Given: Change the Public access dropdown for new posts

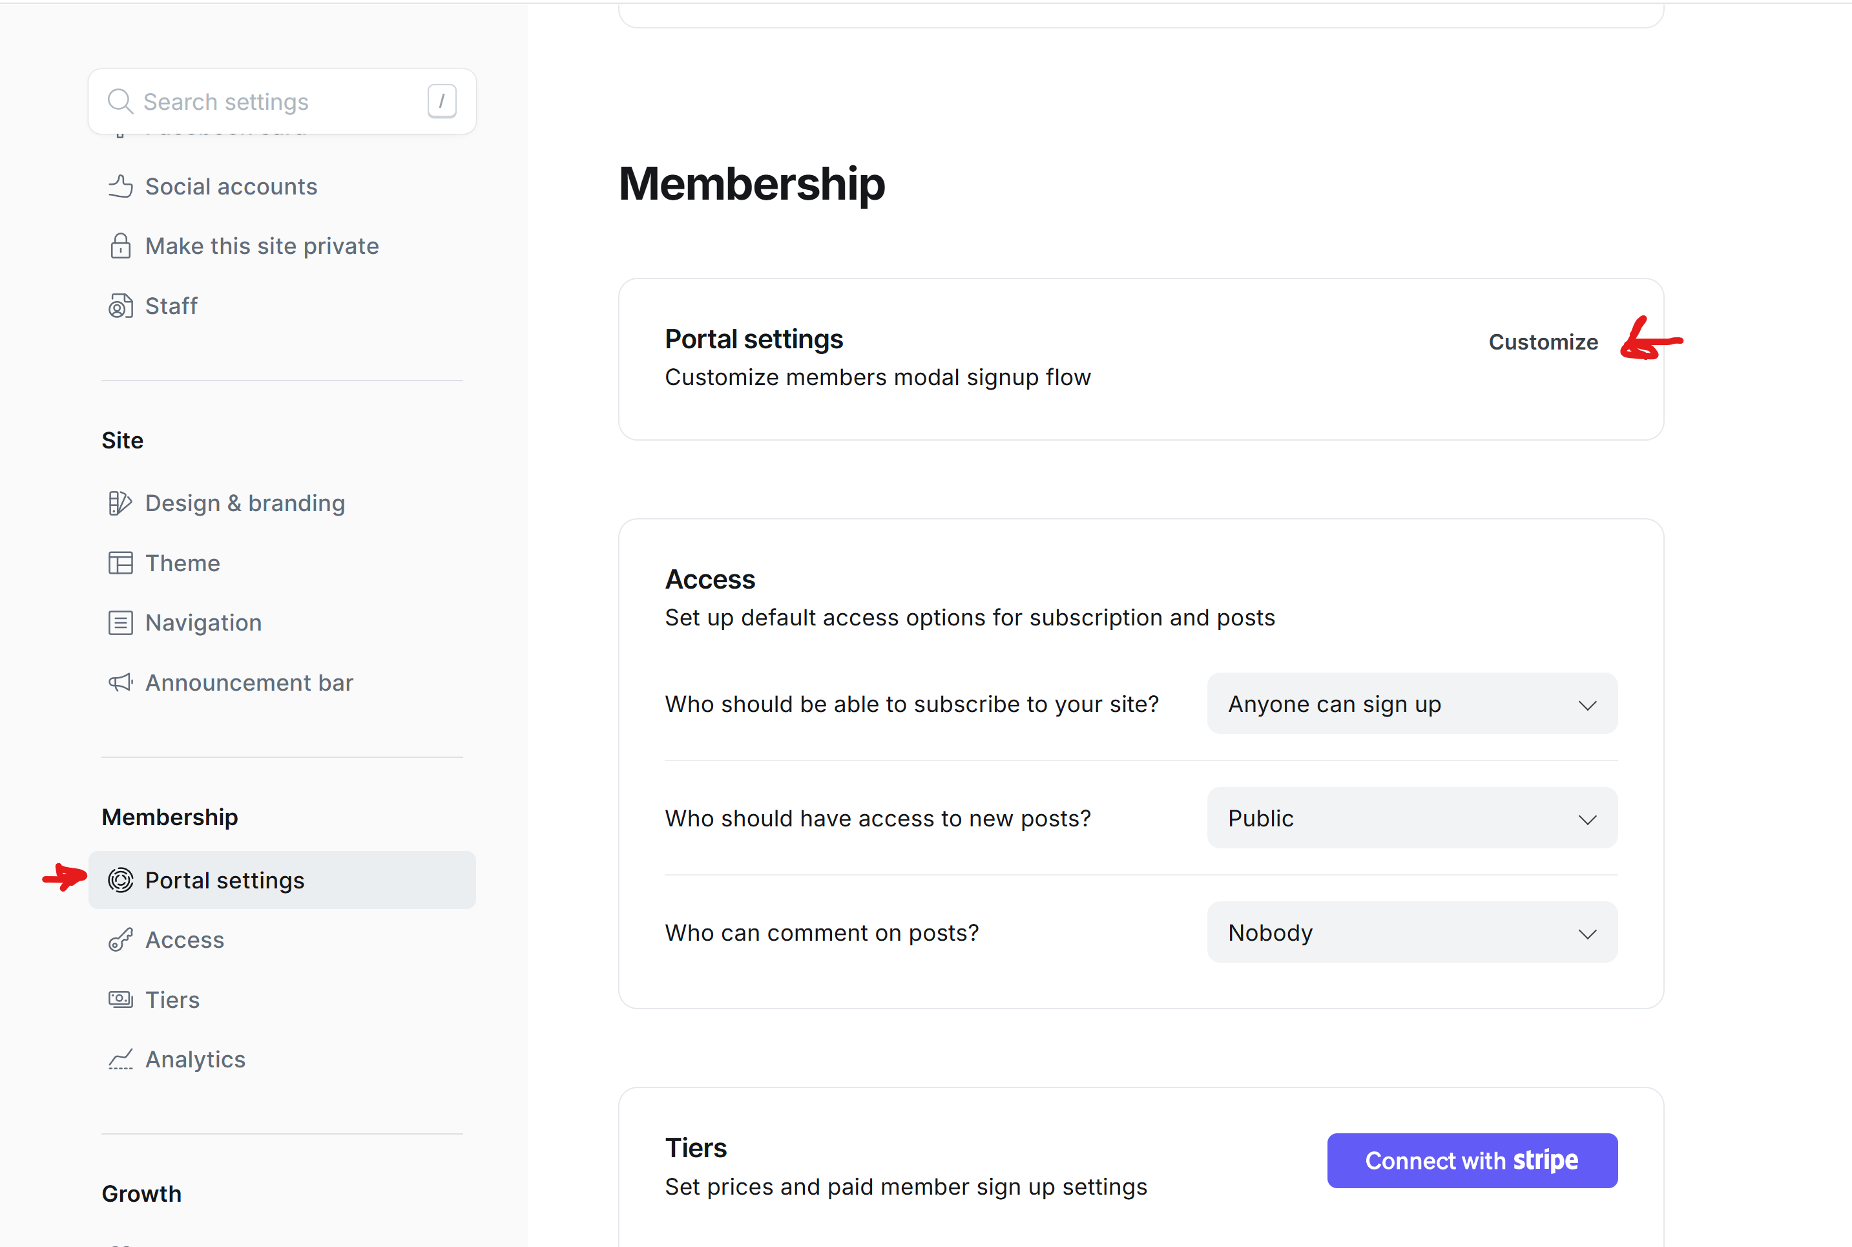Looking at the screenshot, I should point(1411,817).
